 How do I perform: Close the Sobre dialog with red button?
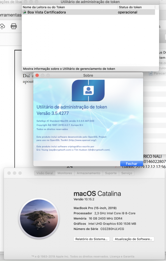coord(37,75)
